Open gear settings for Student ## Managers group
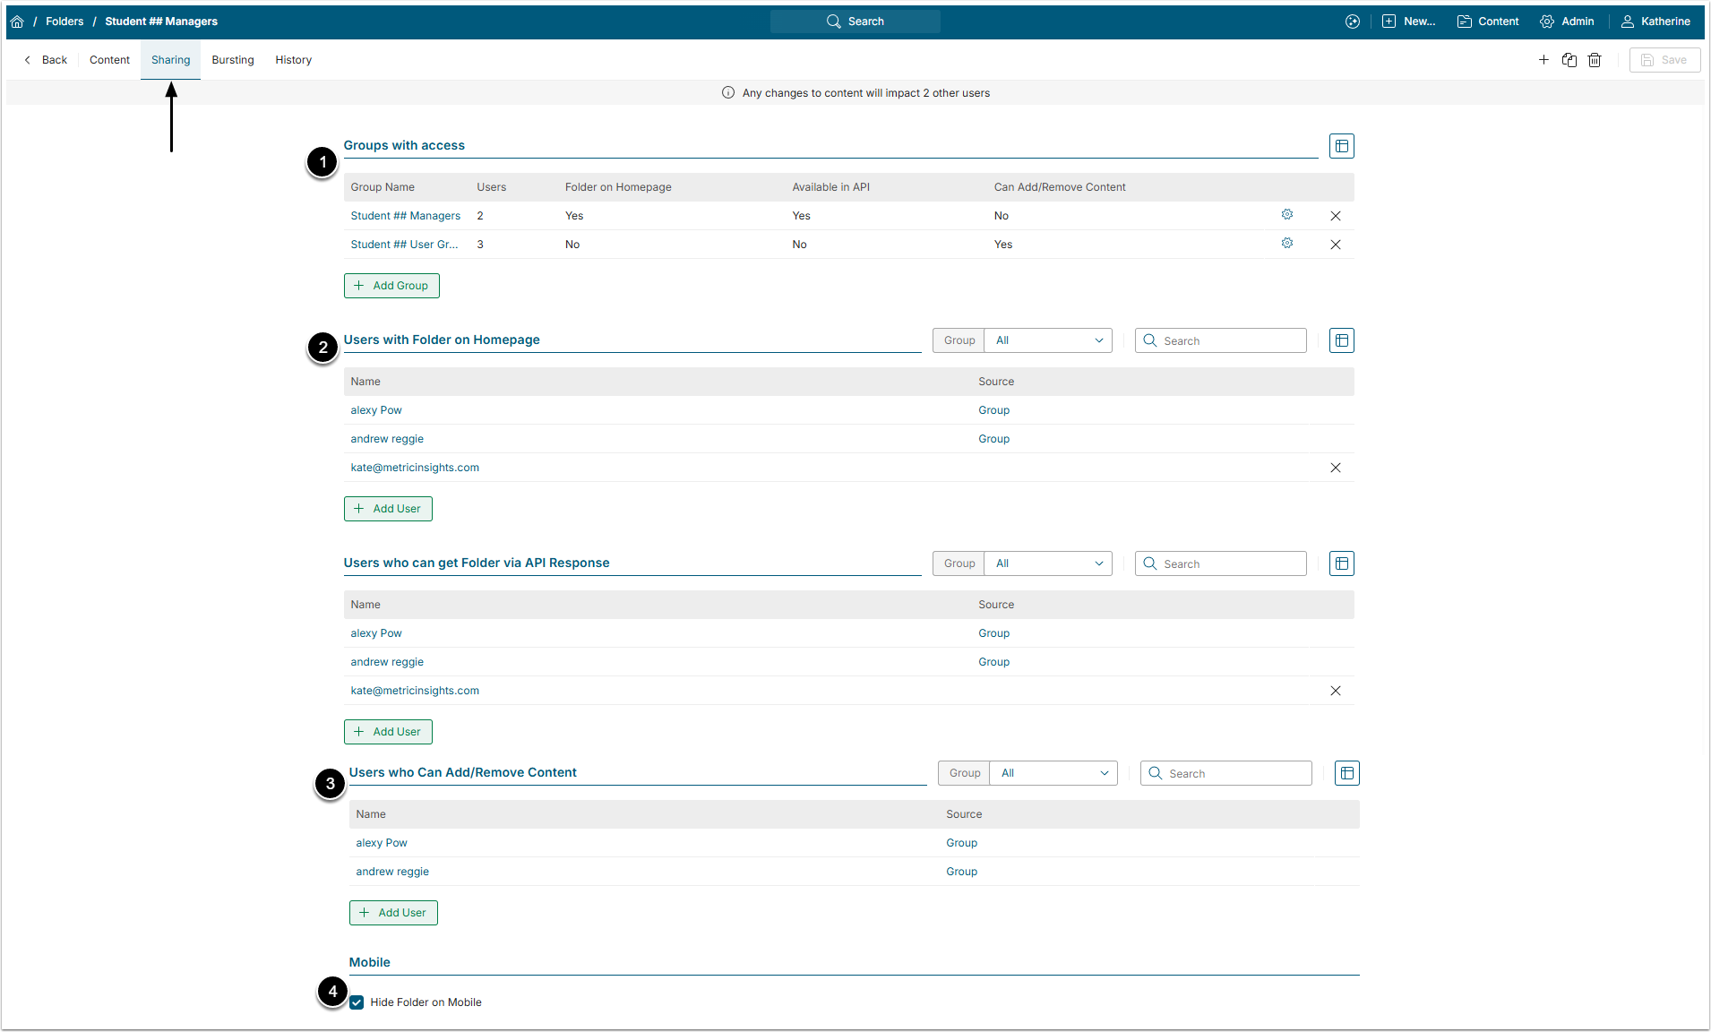 click(1287, 215)
